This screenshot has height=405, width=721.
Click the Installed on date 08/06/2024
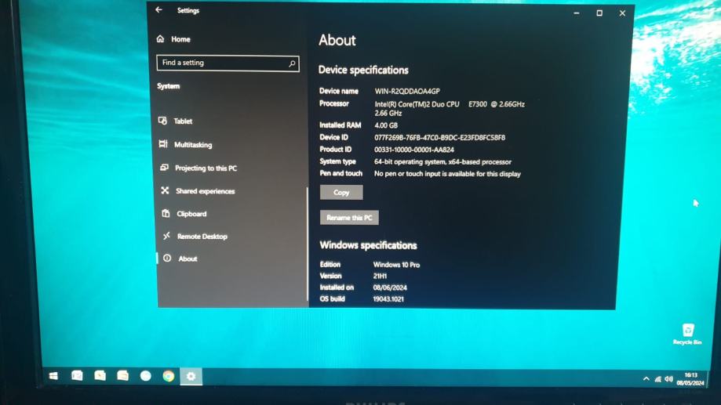(390, 287)
